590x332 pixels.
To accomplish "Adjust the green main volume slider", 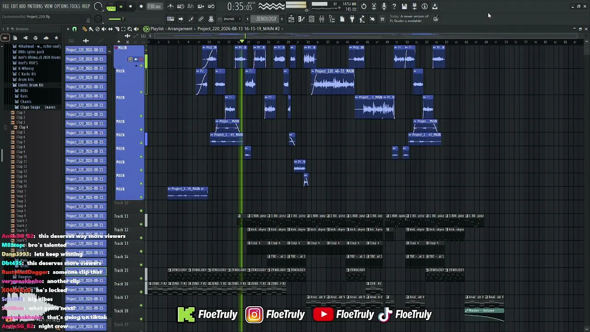I will (x=116, y=19).
